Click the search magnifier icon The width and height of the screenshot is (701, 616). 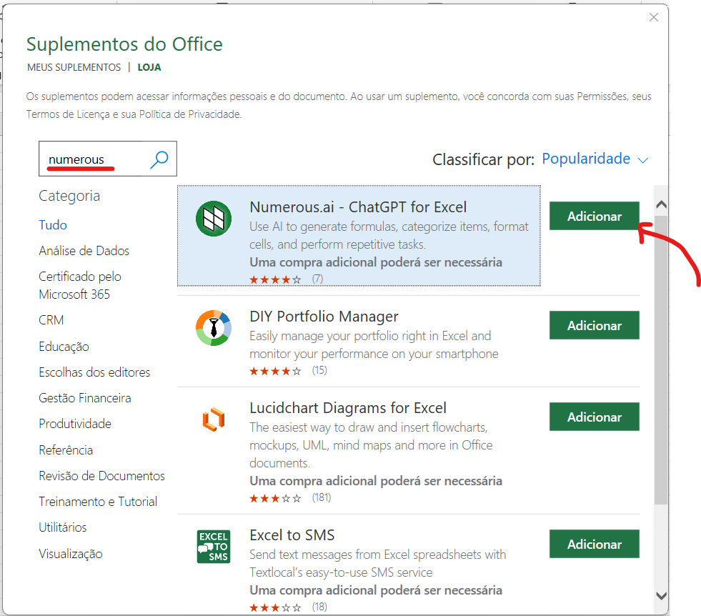click(x=159, y=158)
